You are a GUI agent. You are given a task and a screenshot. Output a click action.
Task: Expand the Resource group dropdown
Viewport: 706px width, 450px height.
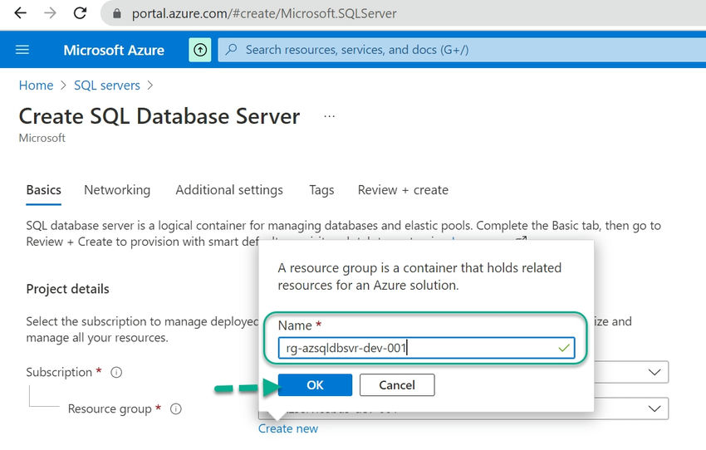(x=655, y=408)
